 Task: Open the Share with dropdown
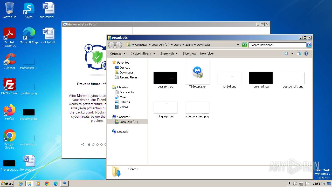(x=169, y=54)
